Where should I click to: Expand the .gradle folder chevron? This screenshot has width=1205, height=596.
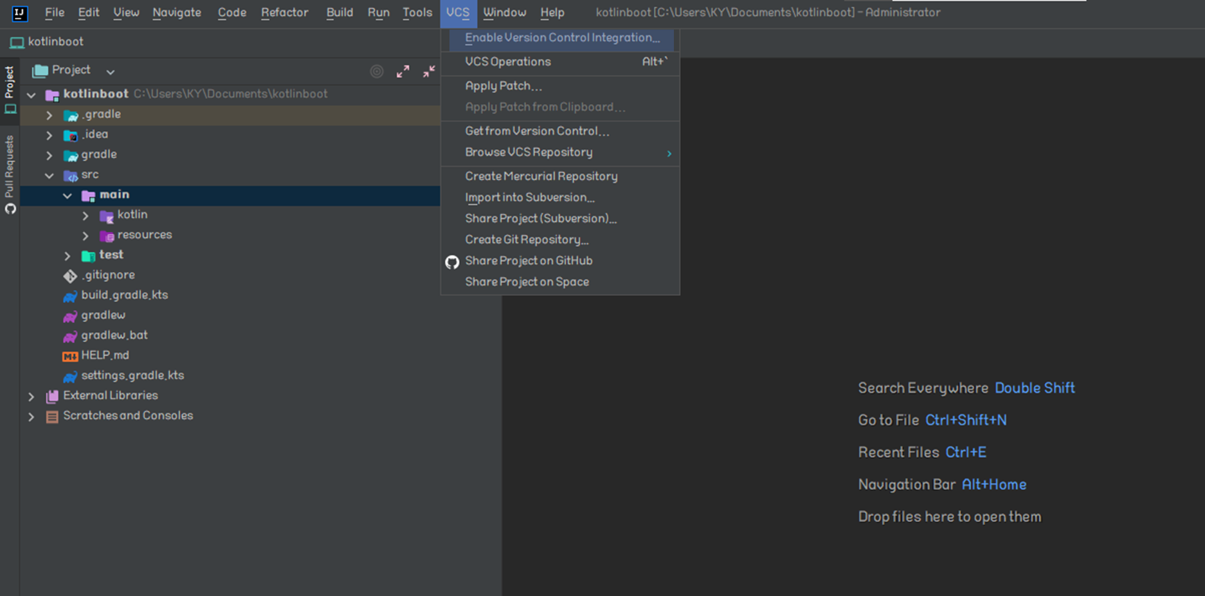pyautogui.click(x=50, y=115)
